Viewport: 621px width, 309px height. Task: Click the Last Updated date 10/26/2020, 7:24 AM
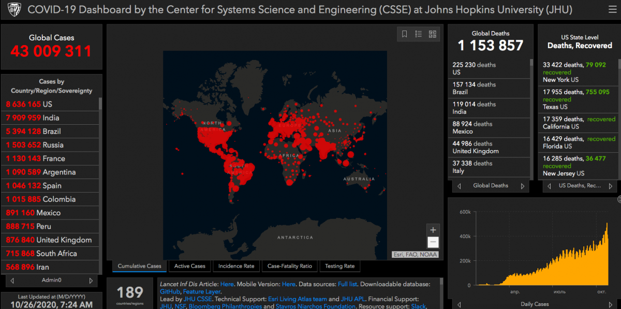click(x=51, y=305)
